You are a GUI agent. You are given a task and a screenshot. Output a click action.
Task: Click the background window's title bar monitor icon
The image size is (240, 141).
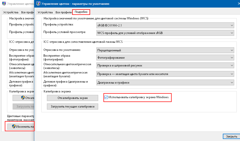(x=4, y=4)
